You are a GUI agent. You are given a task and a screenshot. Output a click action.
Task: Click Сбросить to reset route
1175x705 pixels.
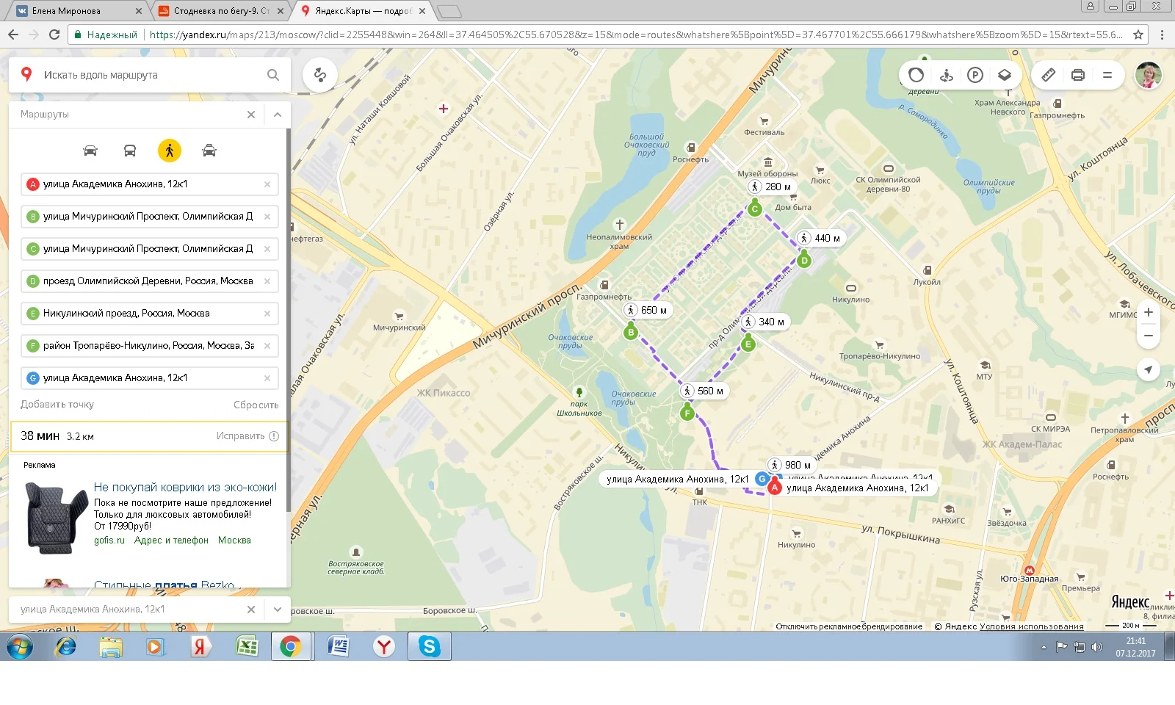pyautogui.click(x=256, y=405)
